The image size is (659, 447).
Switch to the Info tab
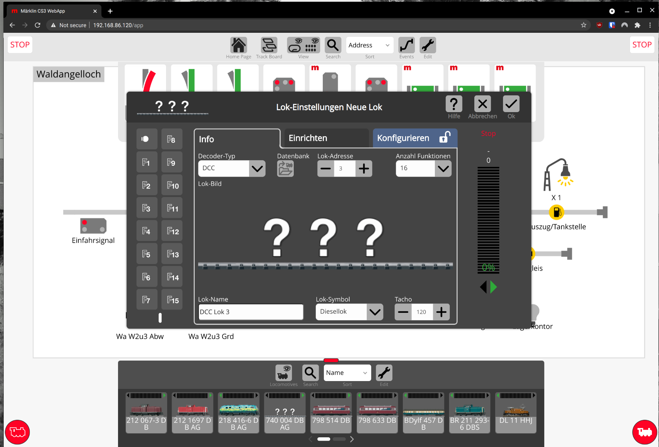pyautogui.click(x=237, y=139)
